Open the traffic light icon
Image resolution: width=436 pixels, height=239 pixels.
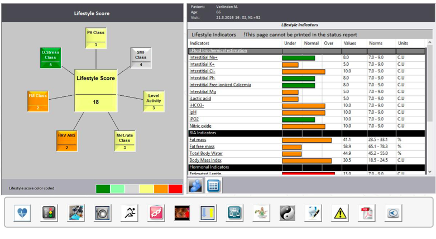tap(49, 213)
